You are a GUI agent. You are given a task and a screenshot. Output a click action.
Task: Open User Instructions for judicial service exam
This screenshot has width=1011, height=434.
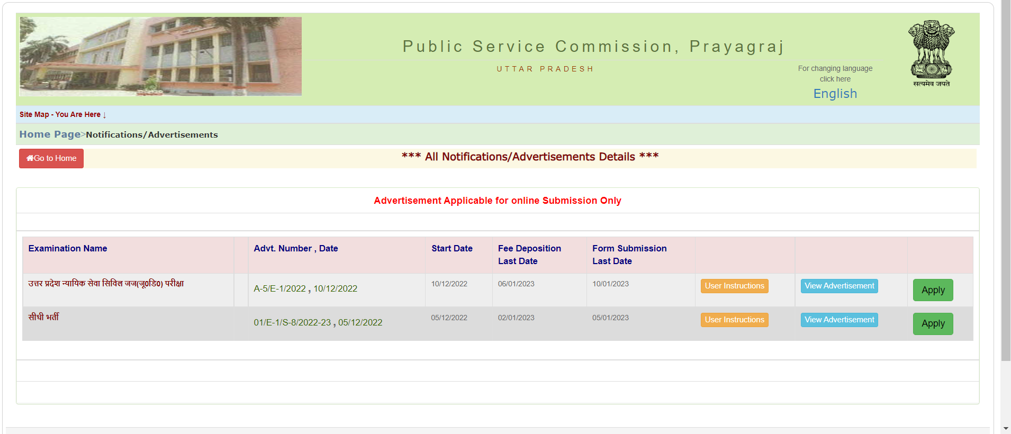tap(734, 286)
